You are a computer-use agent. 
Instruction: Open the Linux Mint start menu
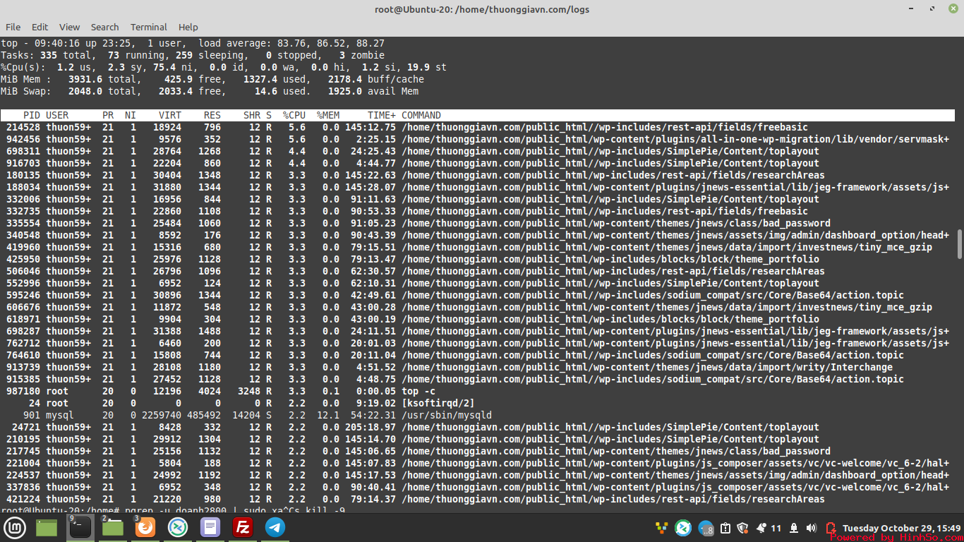click(x=15, y=527)
